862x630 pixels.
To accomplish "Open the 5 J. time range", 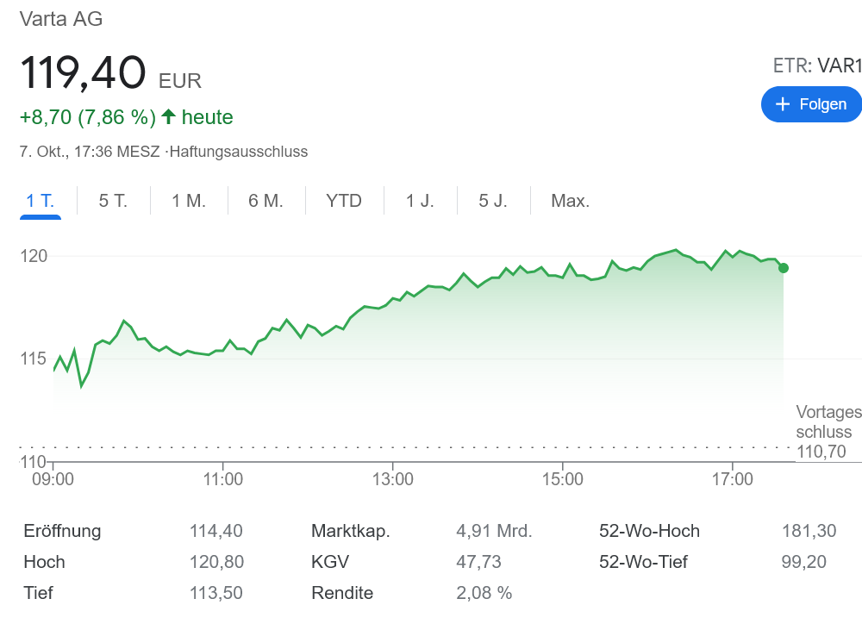I will click(x=493, y=201).
